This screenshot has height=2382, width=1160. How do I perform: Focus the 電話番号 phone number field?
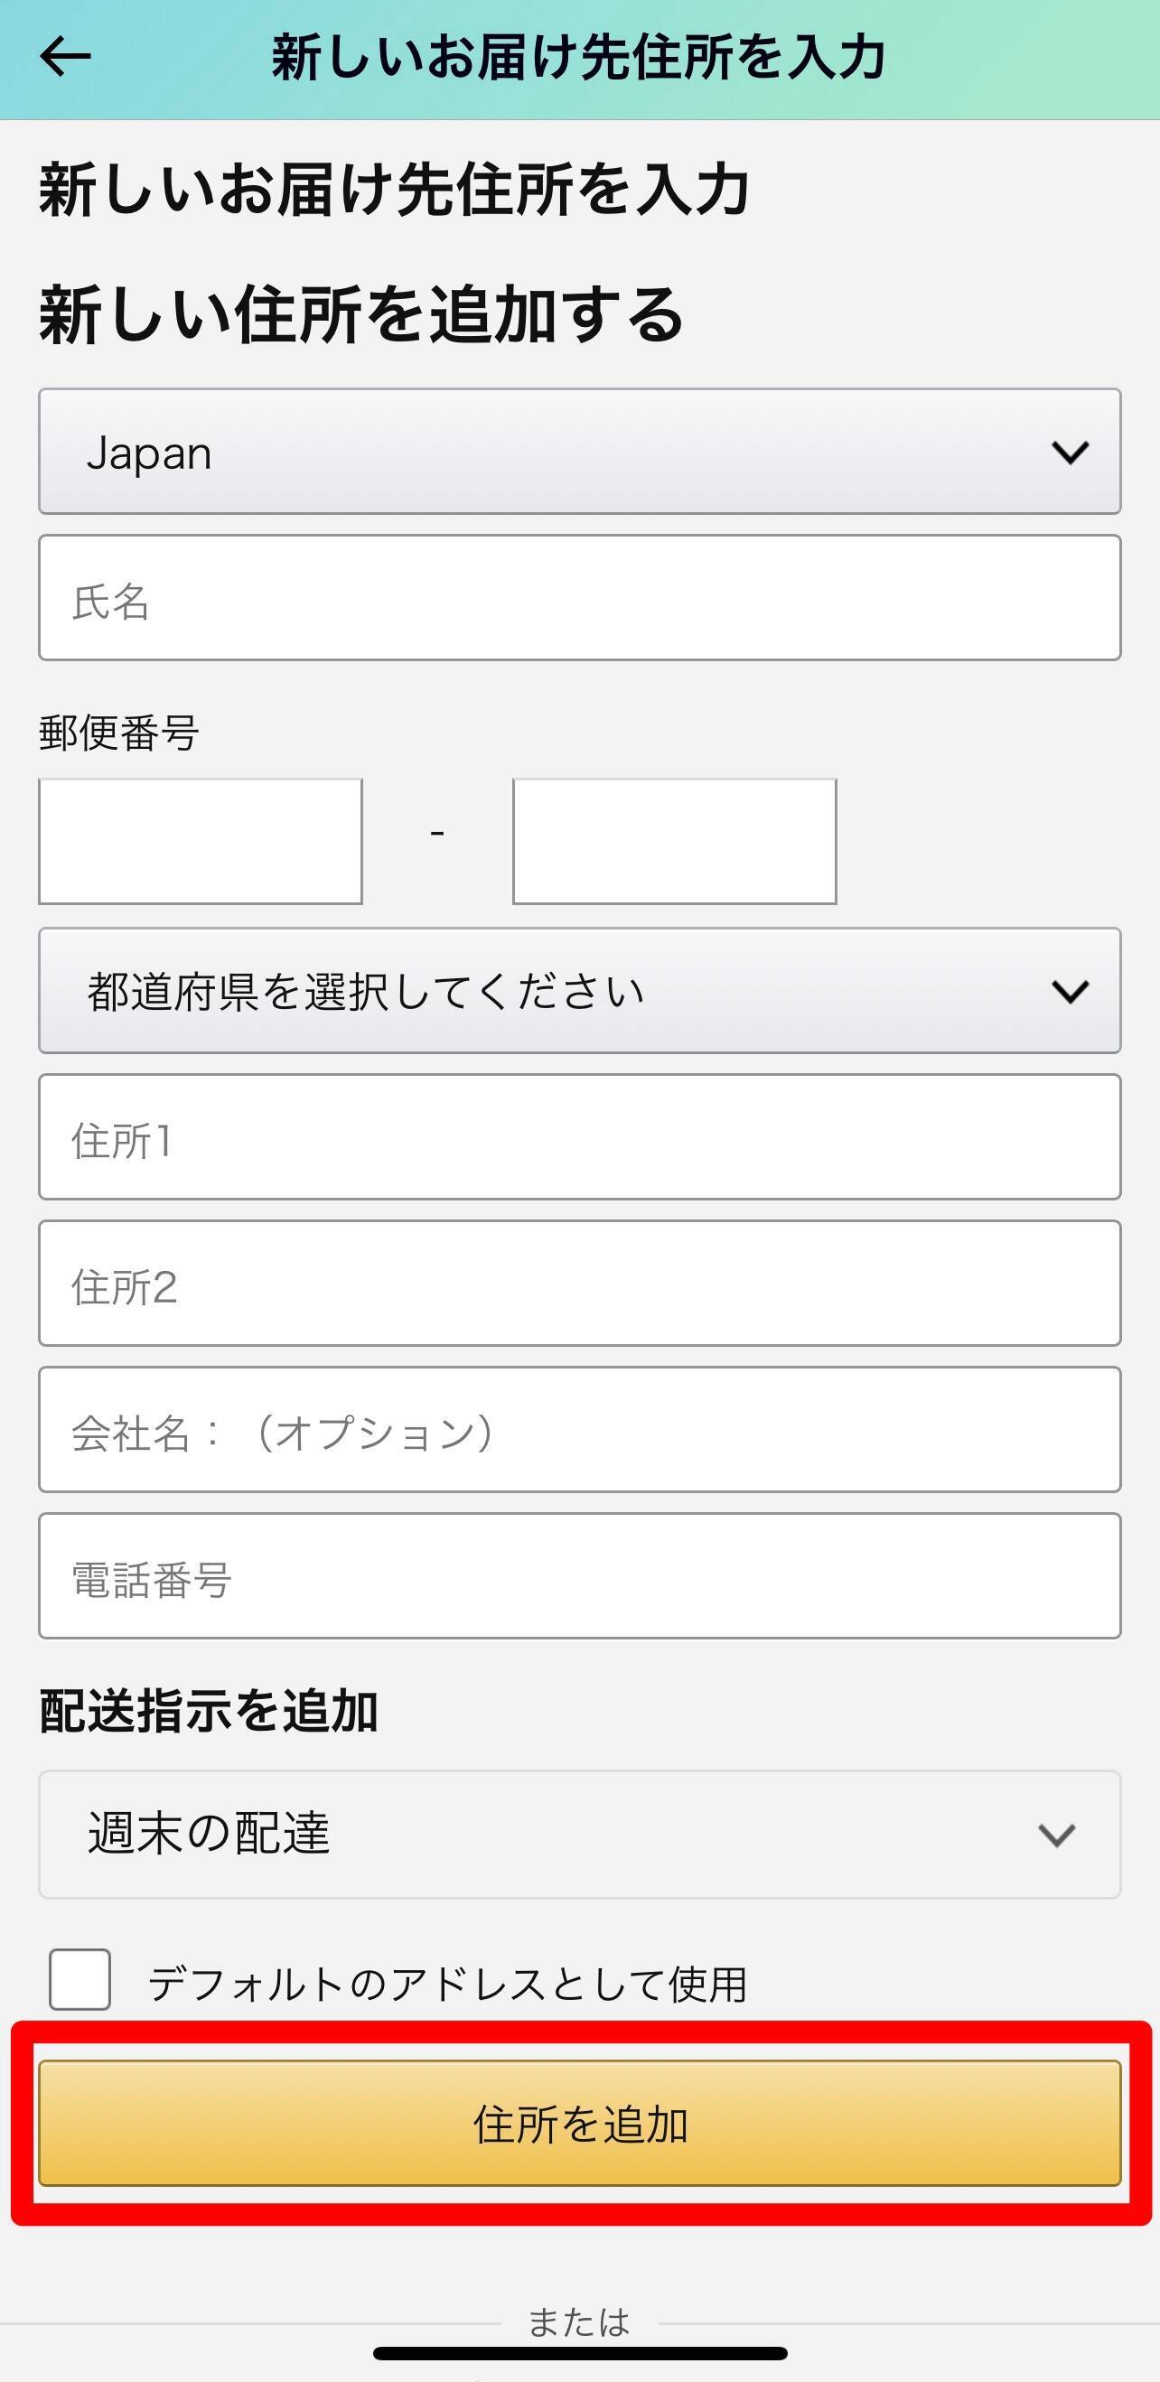coord(579,1575)
